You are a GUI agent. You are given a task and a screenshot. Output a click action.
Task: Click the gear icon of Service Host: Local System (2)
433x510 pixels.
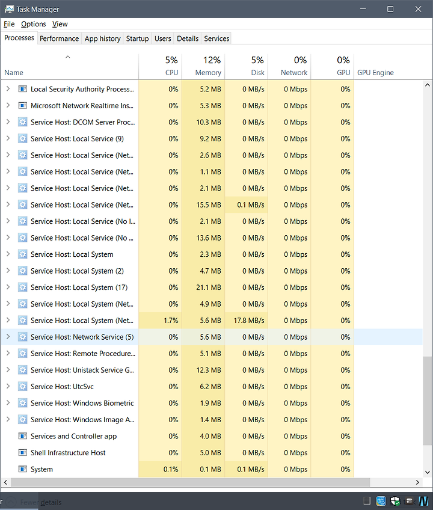22,271
